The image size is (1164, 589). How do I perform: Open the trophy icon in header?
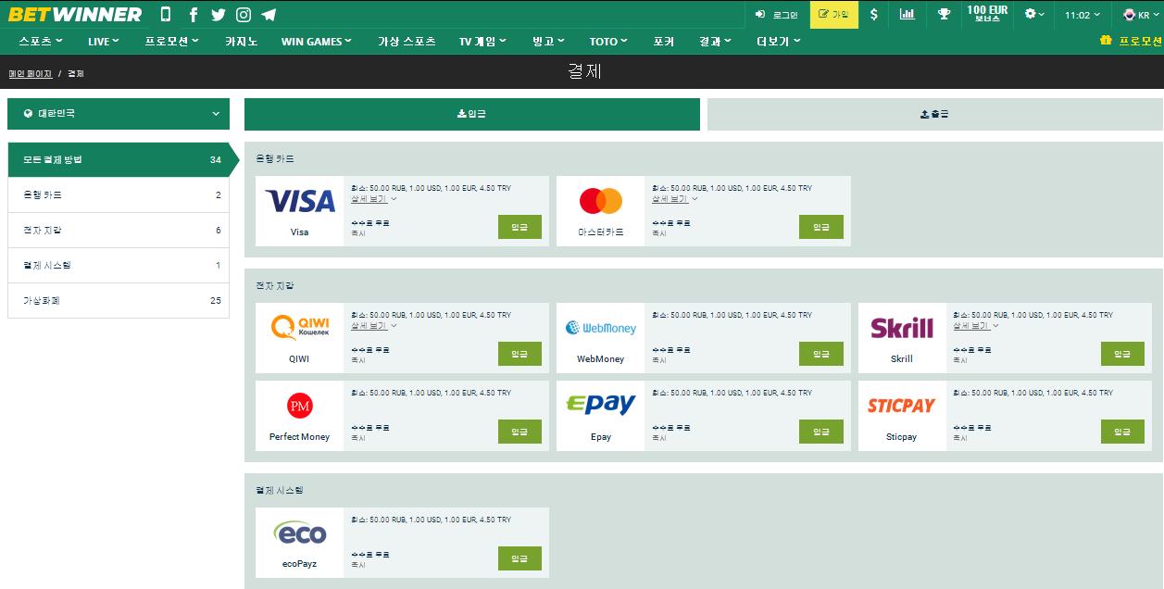coord(944,14)
